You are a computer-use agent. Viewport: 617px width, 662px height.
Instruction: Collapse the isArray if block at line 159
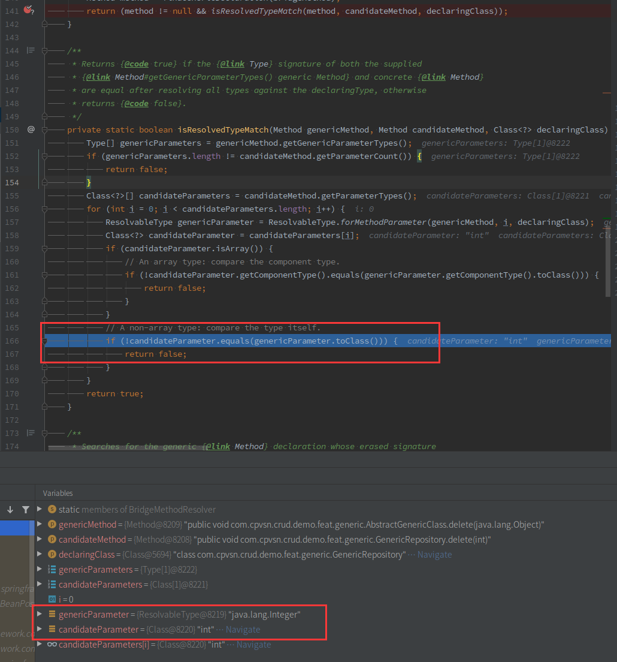point(44,249)
